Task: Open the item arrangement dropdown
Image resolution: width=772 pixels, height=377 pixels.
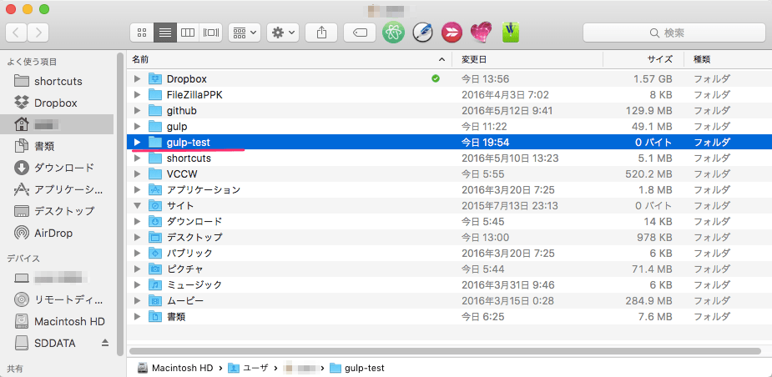Action: pyautogui.click(x=245, y=33)
